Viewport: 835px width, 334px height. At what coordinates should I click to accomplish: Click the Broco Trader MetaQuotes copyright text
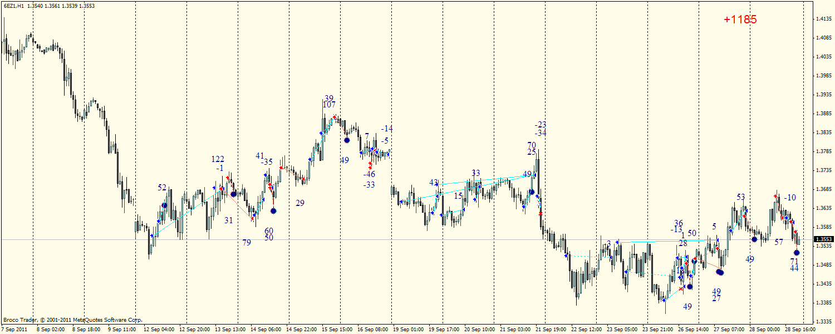click(72, 320)
